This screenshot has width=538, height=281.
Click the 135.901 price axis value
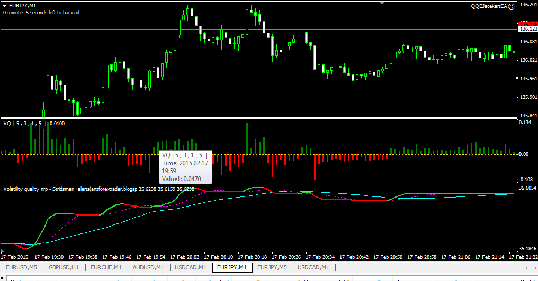coord(529,97)
